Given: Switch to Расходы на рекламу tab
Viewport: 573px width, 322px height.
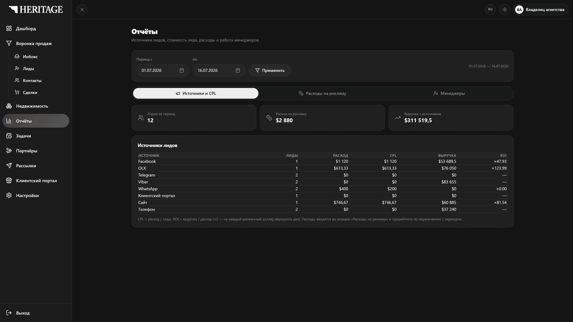Looking at the screenshot, I should coord(322,93).
